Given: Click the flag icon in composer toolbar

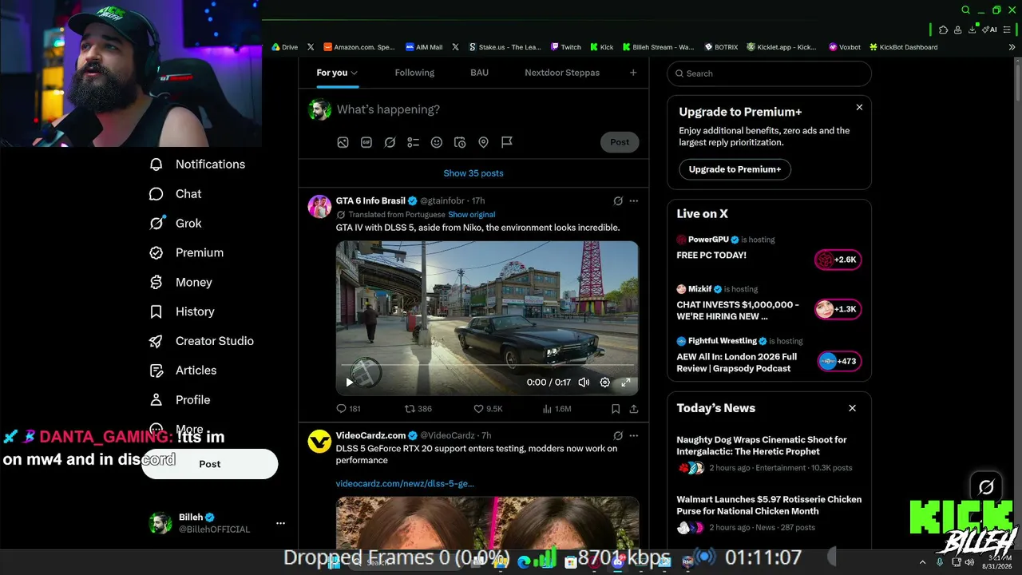Looking at the screenshot, I should [x=507, y=142].
